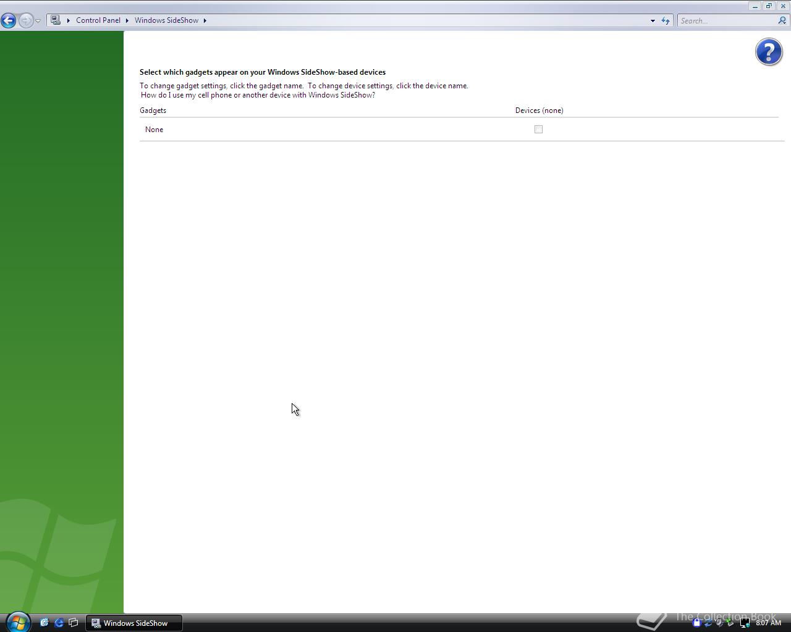791x632 pixels.
Task: Expand the arrow before Control Panel breadcrumb
Action: (x=69, y=20)
